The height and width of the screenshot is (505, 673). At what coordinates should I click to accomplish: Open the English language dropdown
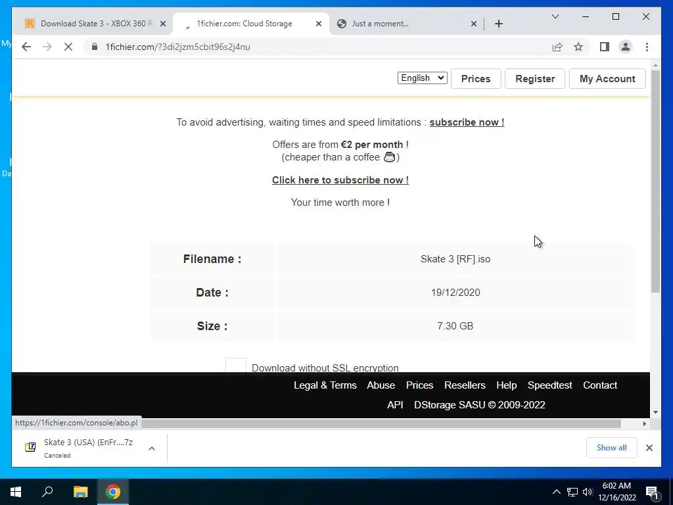tap(423, 78)
